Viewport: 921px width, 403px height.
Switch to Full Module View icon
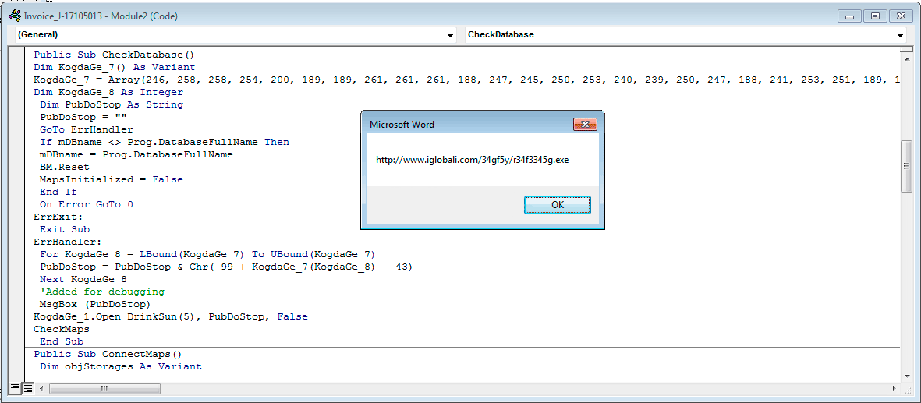click(27, 388)
